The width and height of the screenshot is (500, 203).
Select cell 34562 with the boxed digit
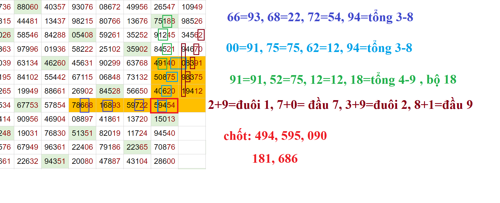pyautogui.click(x=192, y=35)
